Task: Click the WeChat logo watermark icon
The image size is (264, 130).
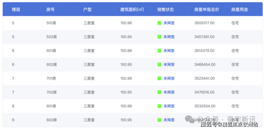Action: tap(190, 119)
